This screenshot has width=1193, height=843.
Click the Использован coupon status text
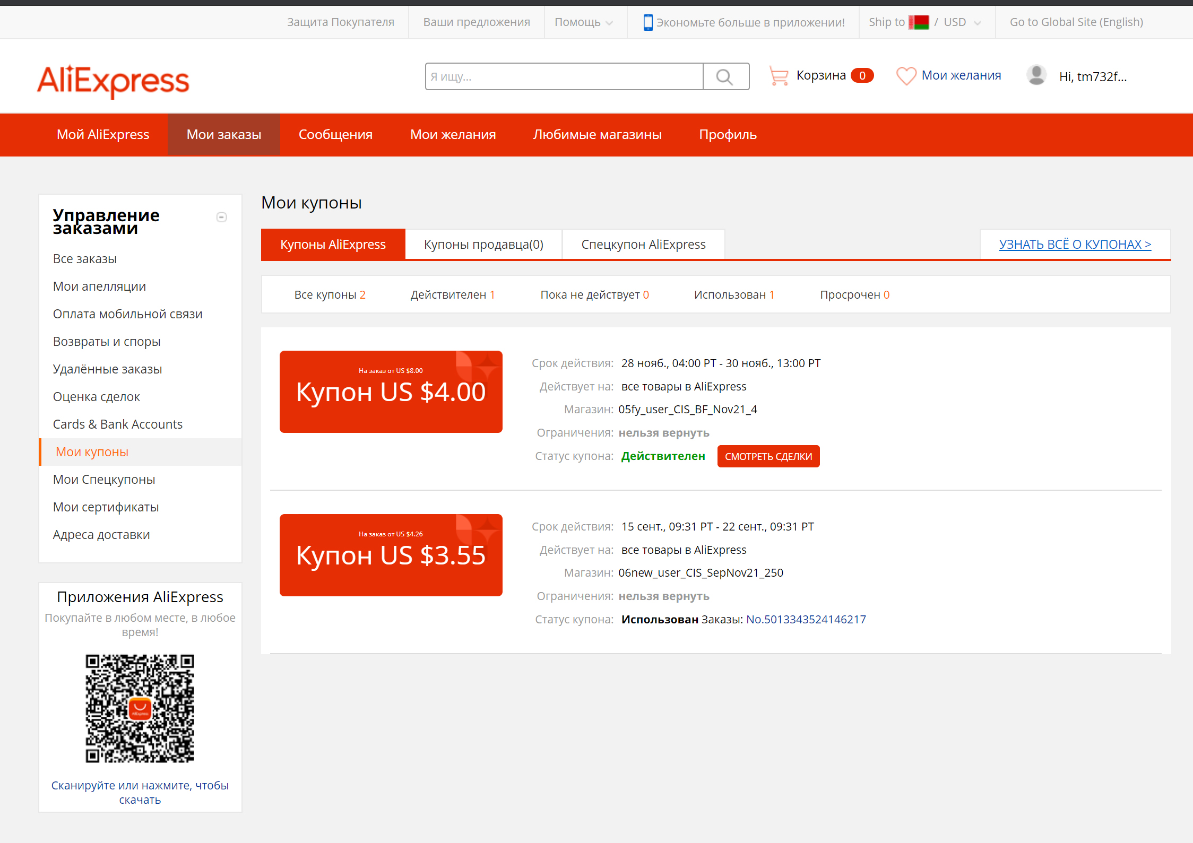[660, 619]
